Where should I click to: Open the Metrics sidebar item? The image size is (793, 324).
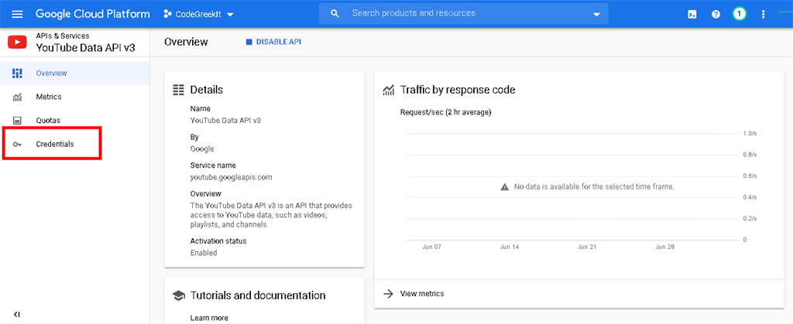[x=75, y=97]
